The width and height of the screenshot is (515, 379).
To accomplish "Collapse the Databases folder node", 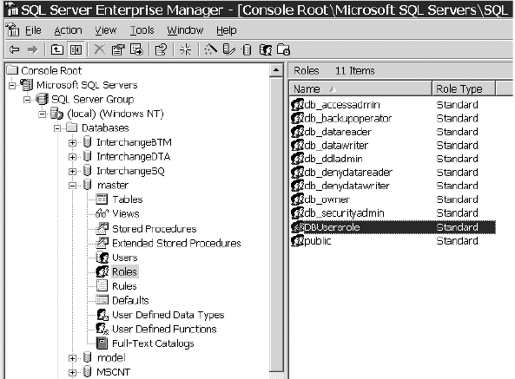I will 57,128.
